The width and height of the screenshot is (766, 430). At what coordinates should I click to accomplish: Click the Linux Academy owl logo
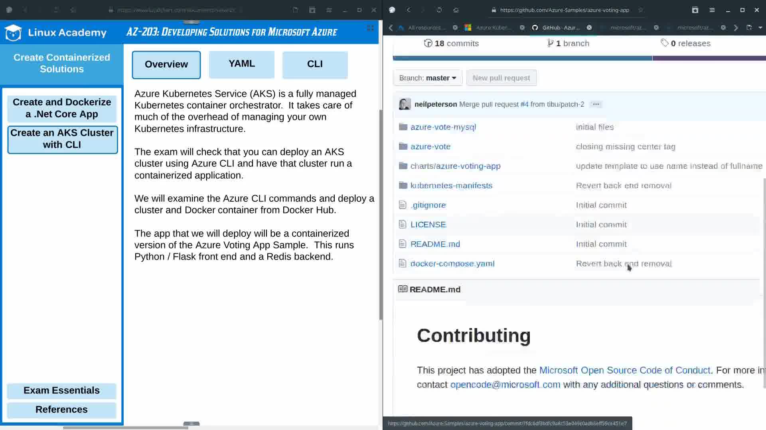[x=13, y=33]
